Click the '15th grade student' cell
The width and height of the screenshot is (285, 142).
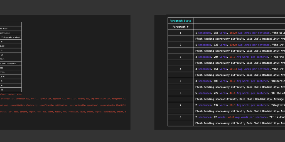coord(10,37)
